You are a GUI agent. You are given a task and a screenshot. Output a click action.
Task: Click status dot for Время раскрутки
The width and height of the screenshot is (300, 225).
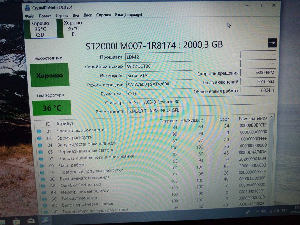pos(40,138)
